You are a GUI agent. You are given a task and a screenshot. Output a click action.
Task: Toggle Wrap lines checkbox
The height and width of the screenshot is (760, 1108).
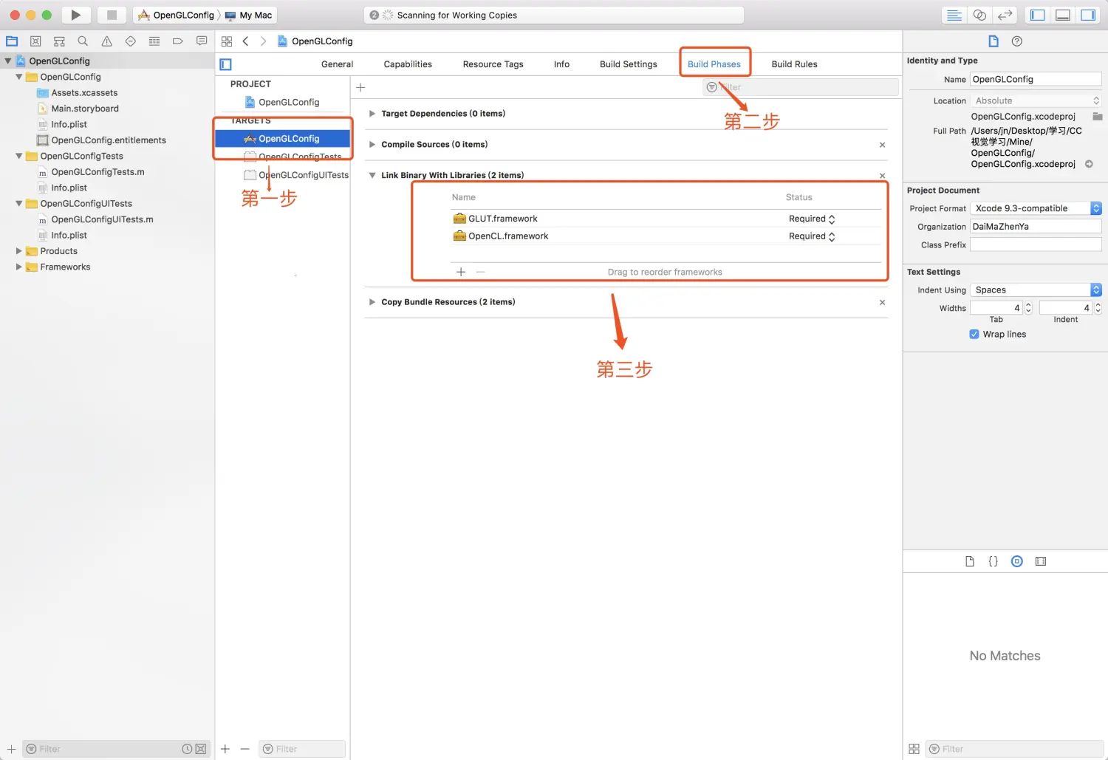pos(974,335)
